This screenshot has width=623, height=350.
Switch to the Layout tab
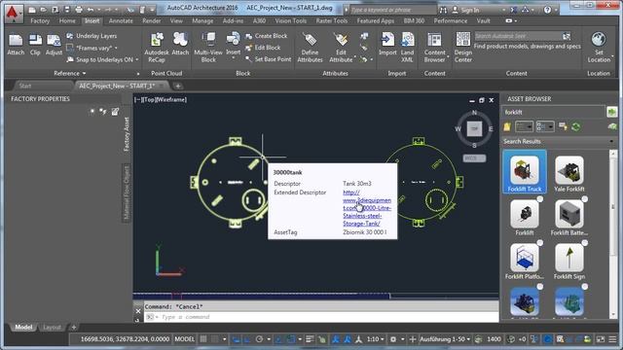coord(52,328)
